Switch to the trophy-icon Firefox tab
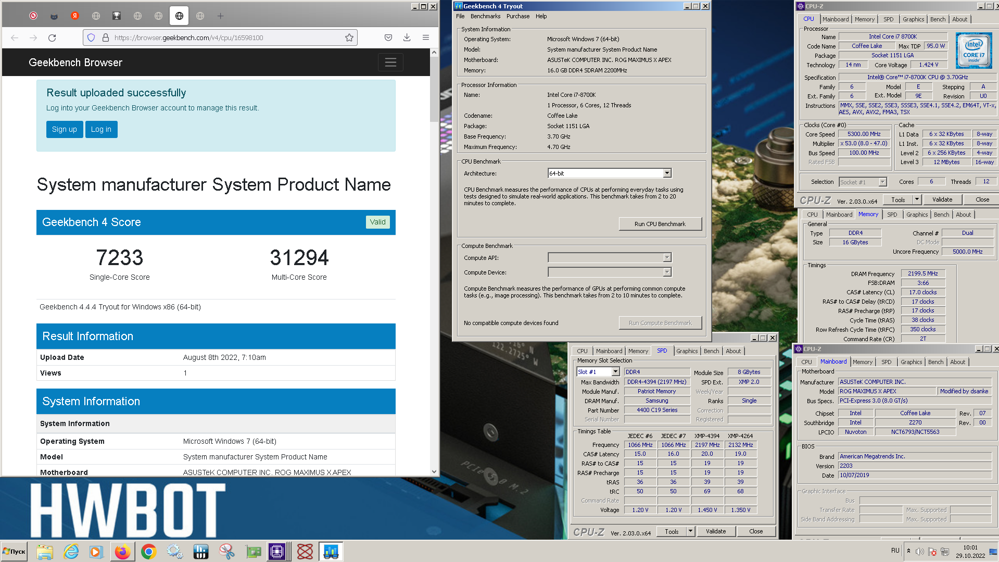This screenshot has height=562, width=999. (x=117, y=16)
